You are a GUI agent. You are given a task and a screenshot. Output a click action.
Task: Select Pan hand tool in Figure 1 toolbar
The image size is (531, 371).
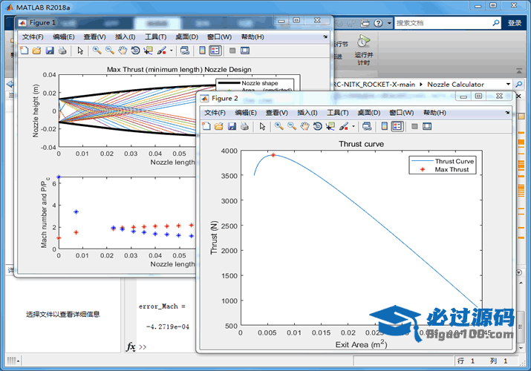pyautogui.click(x=123, y=50)
